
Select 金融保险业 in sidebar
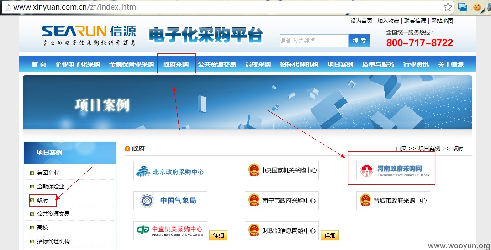(x=51, y=187)
